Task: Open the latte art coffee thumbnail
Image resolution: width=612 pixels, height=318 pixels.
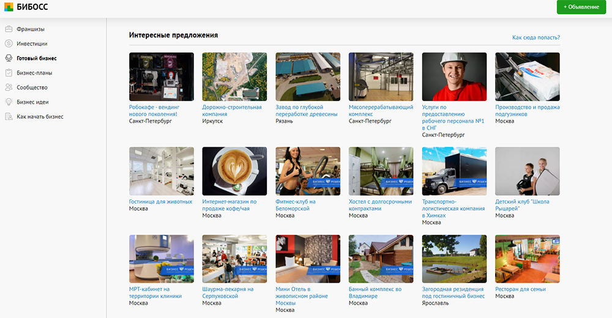Action: click(x=234, y=171)
